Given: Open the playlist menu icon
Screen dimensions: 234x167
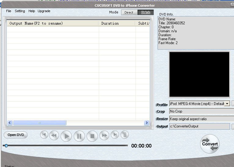Looking at the screenshot, I should [124, 135].
